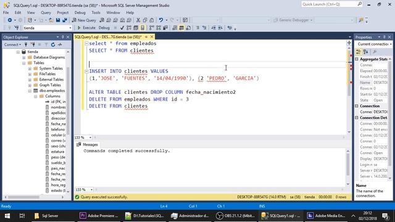Click the Comment out selected lines icon
Image resolution: width=395 pixels, height=222 pixels.
click(197, 28)
